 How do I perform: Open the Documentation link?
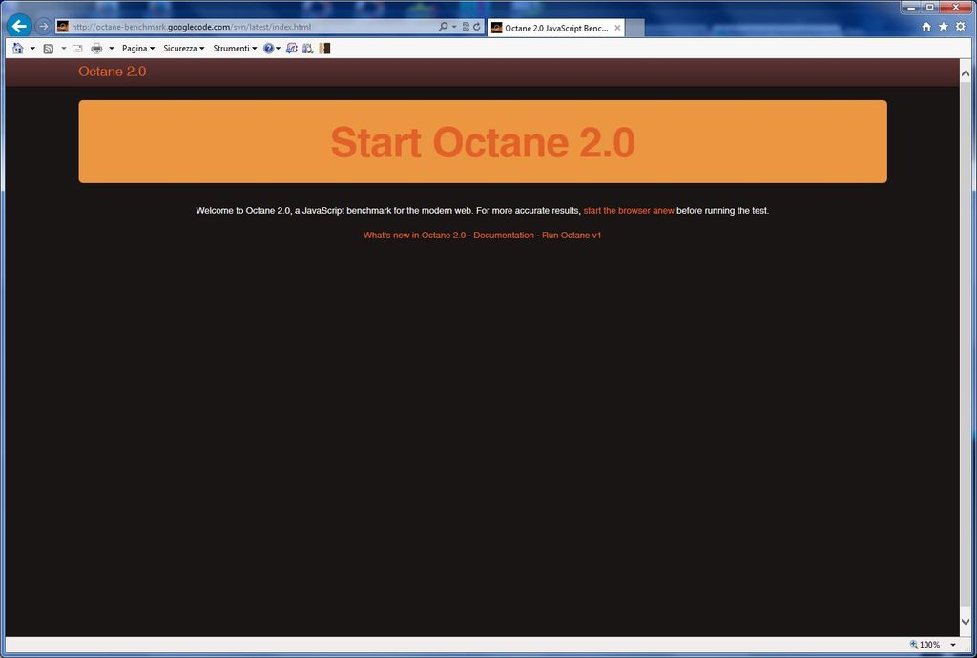tap(504, 236)
